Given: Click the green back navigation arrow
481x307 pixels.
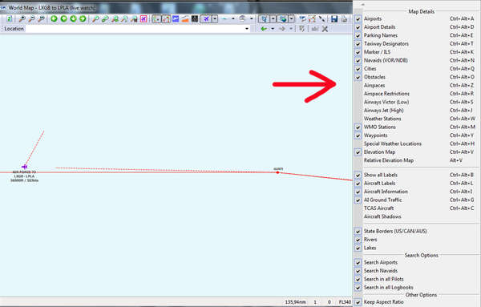Looking at the screenshot, I should point(264,29).
